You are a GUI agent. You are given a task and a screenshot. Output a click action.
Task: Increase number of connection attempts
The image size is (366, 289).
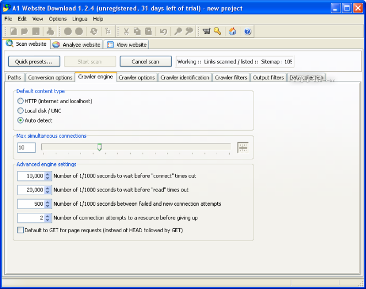pyautogui.click(x=47, y=216)
